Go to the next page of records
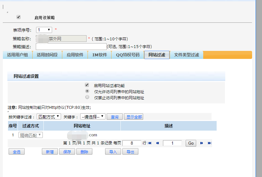Screen dimensions: 262x177 click(x=202, y=143)
